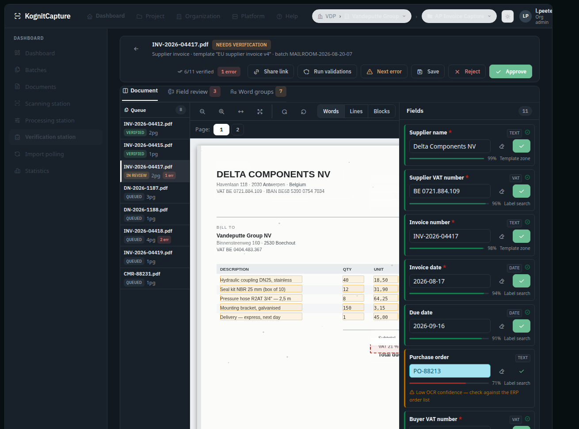Open the LP user avatar menu
Image resolution: width=579 pixels, height=429 pixels.
click(x=526, y=16)
